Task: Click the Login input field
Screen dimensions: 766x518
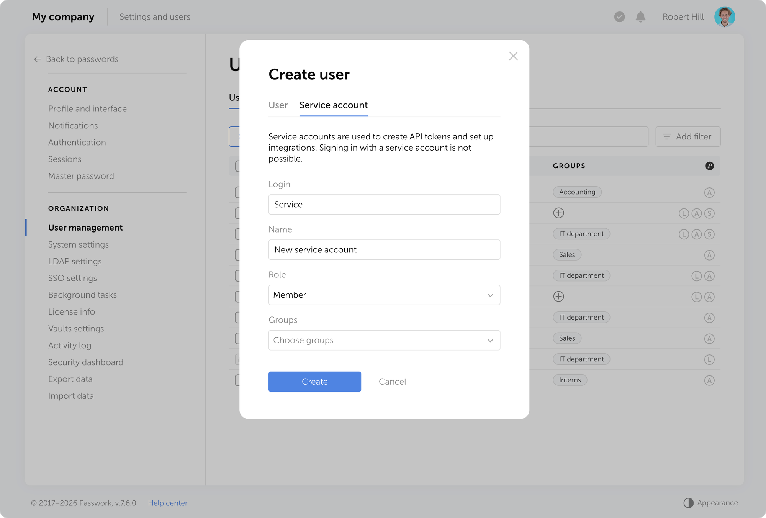Action: pyautogui.click(x=384, y=204)
